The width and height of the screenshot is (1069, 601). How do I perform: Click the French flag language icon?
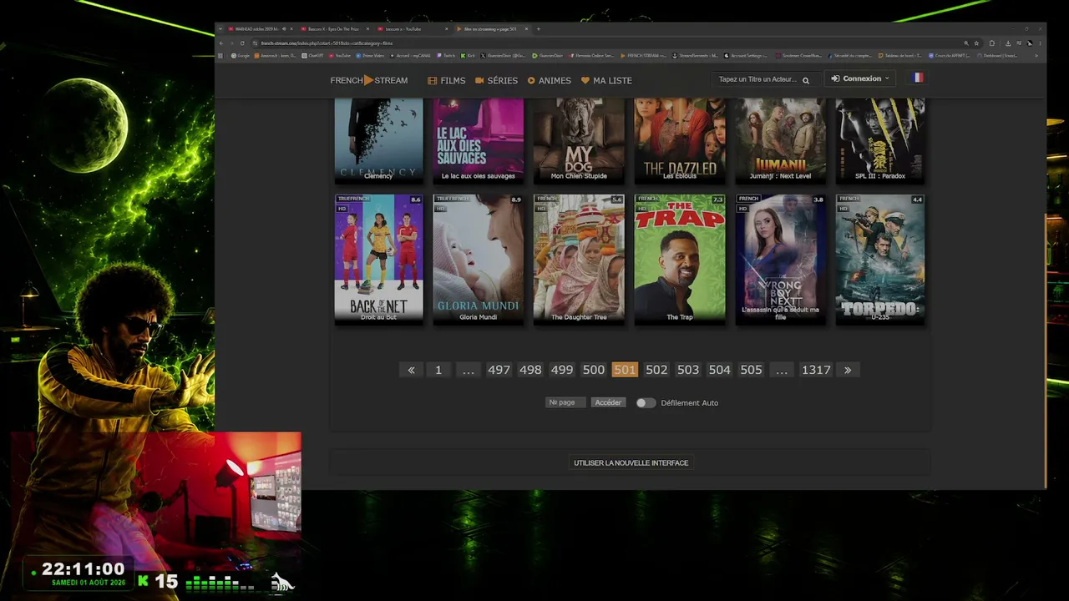tap(917, 78)
